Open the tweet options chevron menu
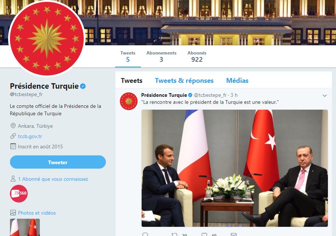 point(325,96)
